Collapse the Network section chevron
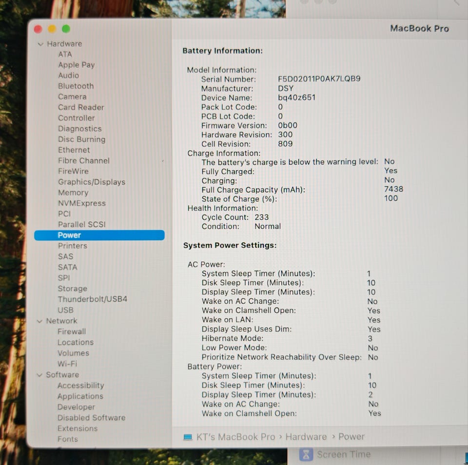The height and width of the screenshot is (465, 468). (x=39, y=321)
